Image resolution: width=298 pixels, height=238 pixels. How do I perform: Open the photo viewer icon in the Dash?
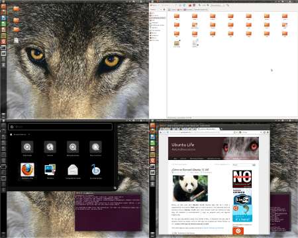(50, 169)
